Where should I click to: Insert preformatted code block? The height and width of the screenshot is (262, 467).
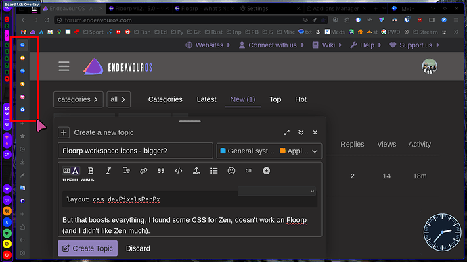[179, 171]
